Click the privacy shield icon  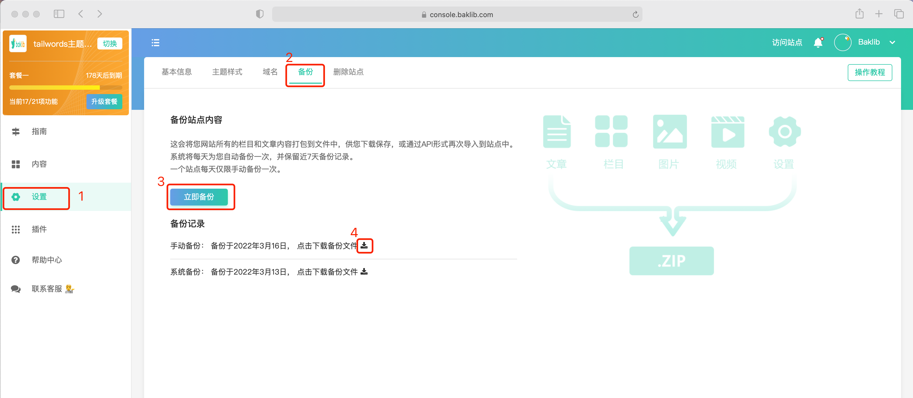260,14
